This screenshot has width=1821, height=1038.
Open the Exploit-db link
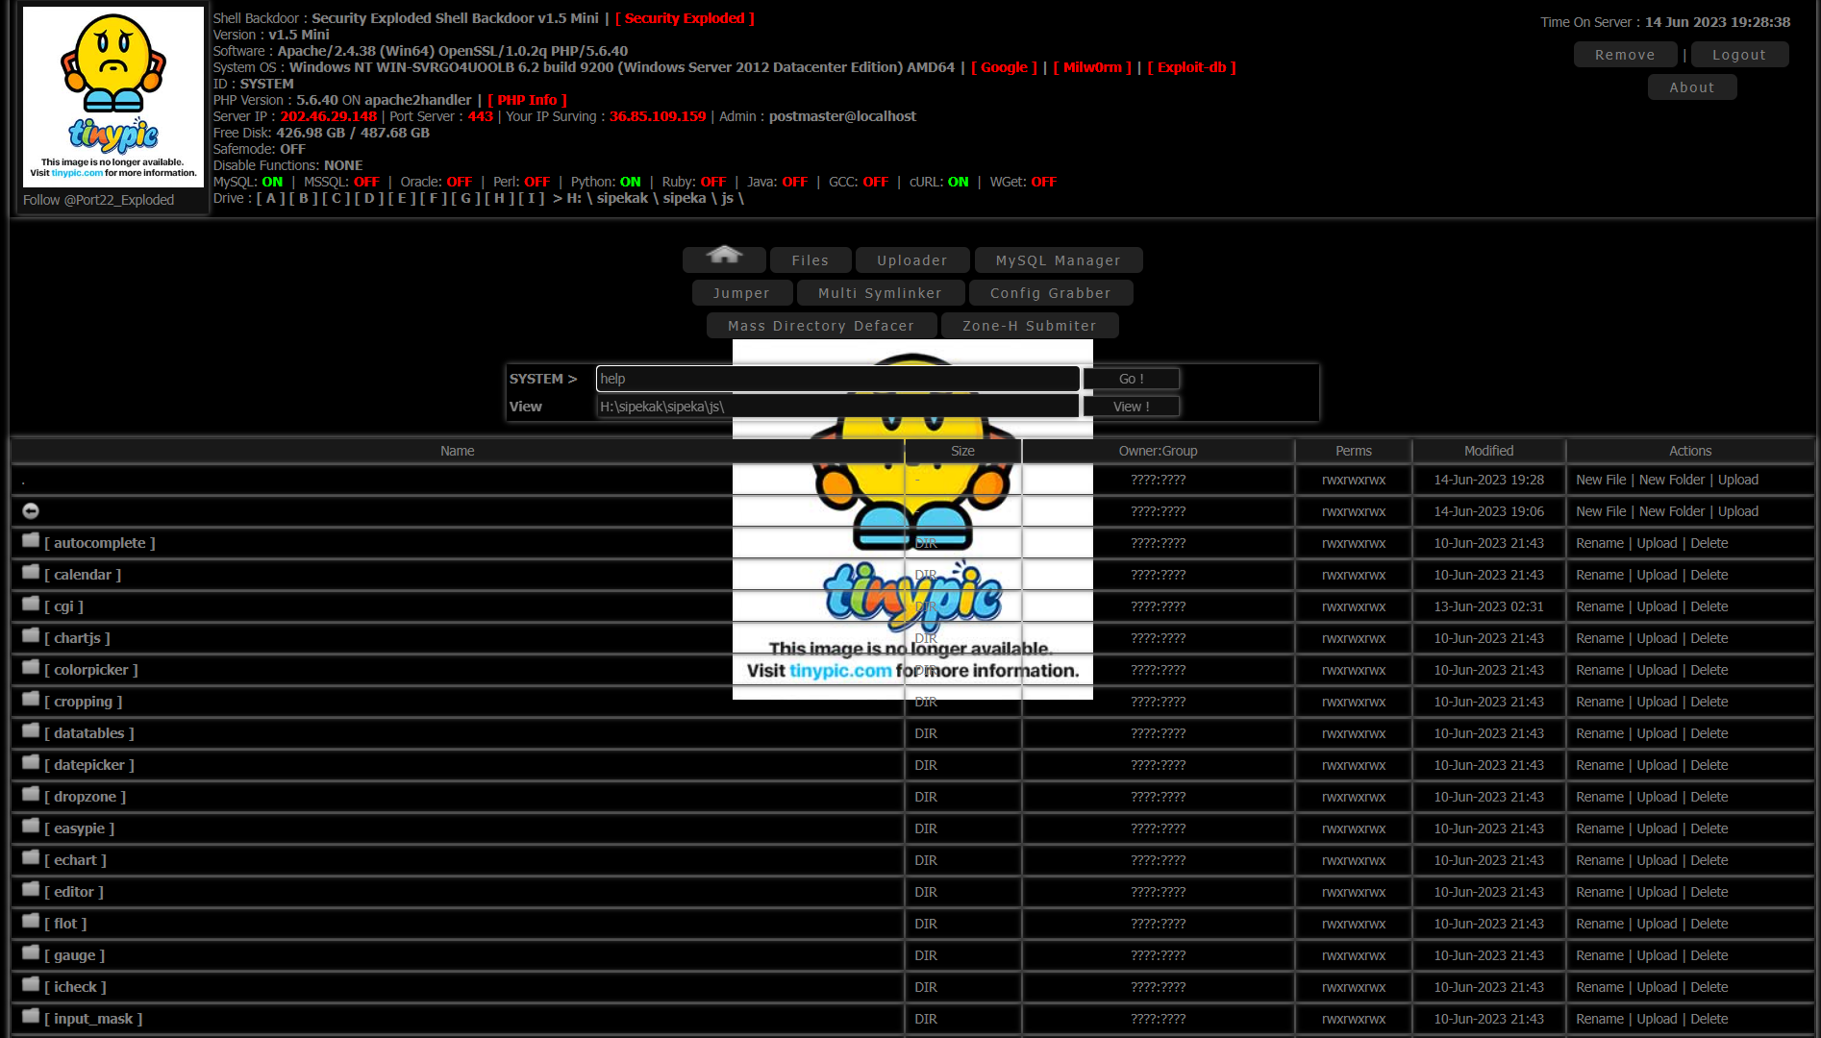pyautogui.click(x=1192, y=67)
